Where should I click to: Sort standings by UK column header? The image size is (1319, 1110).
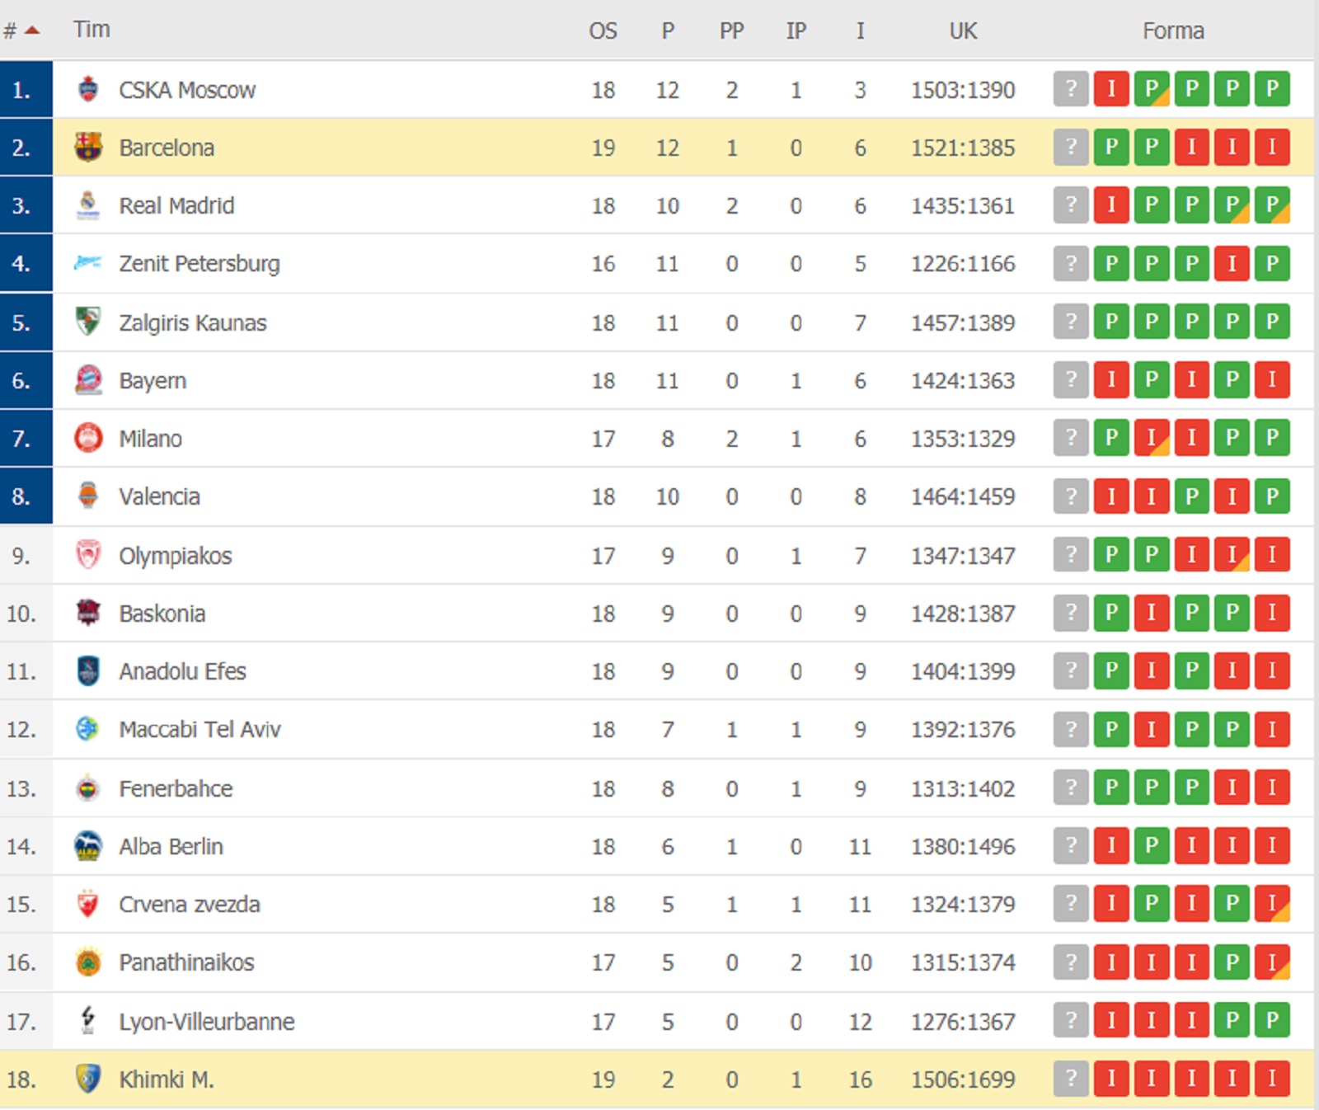point(963,31)
